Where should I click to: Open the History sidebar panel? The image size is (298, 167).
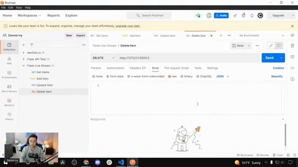[x=9, y=116]
